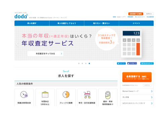Click the chevron beside Woman Careerトップ

152,91
